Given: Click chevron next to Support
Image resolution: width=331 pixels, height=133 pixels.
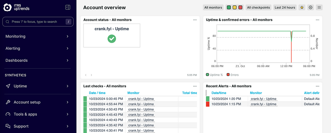Looking at the screenshot, I should click(67, 126).
